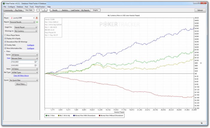Enable Show Player Name checkbox
210x128 pixels.
(x=5, y=35)
